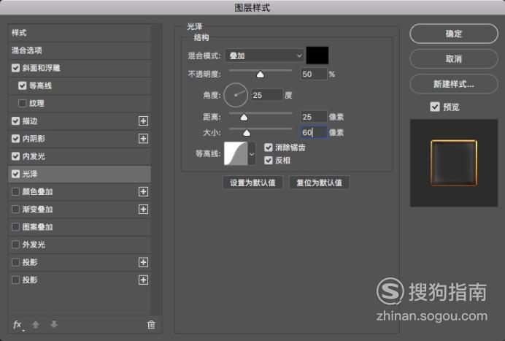Click distance value field showing 25
Image resolution: width=505 pixels, height=341 pixels.
[314, 117]
